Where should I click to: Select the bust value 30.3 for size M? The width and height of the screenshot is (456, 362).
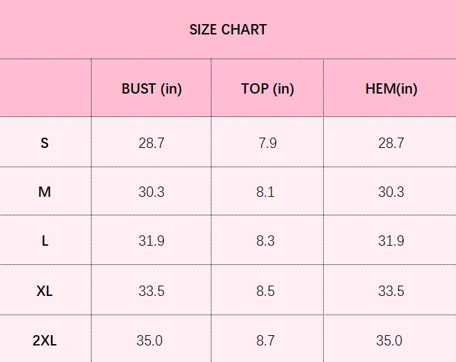[152, 192]
